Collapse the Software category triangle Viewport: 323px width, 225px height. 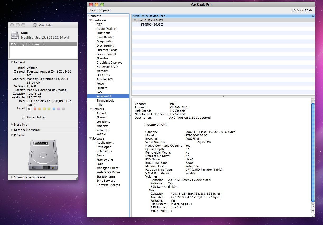point(91,138)
